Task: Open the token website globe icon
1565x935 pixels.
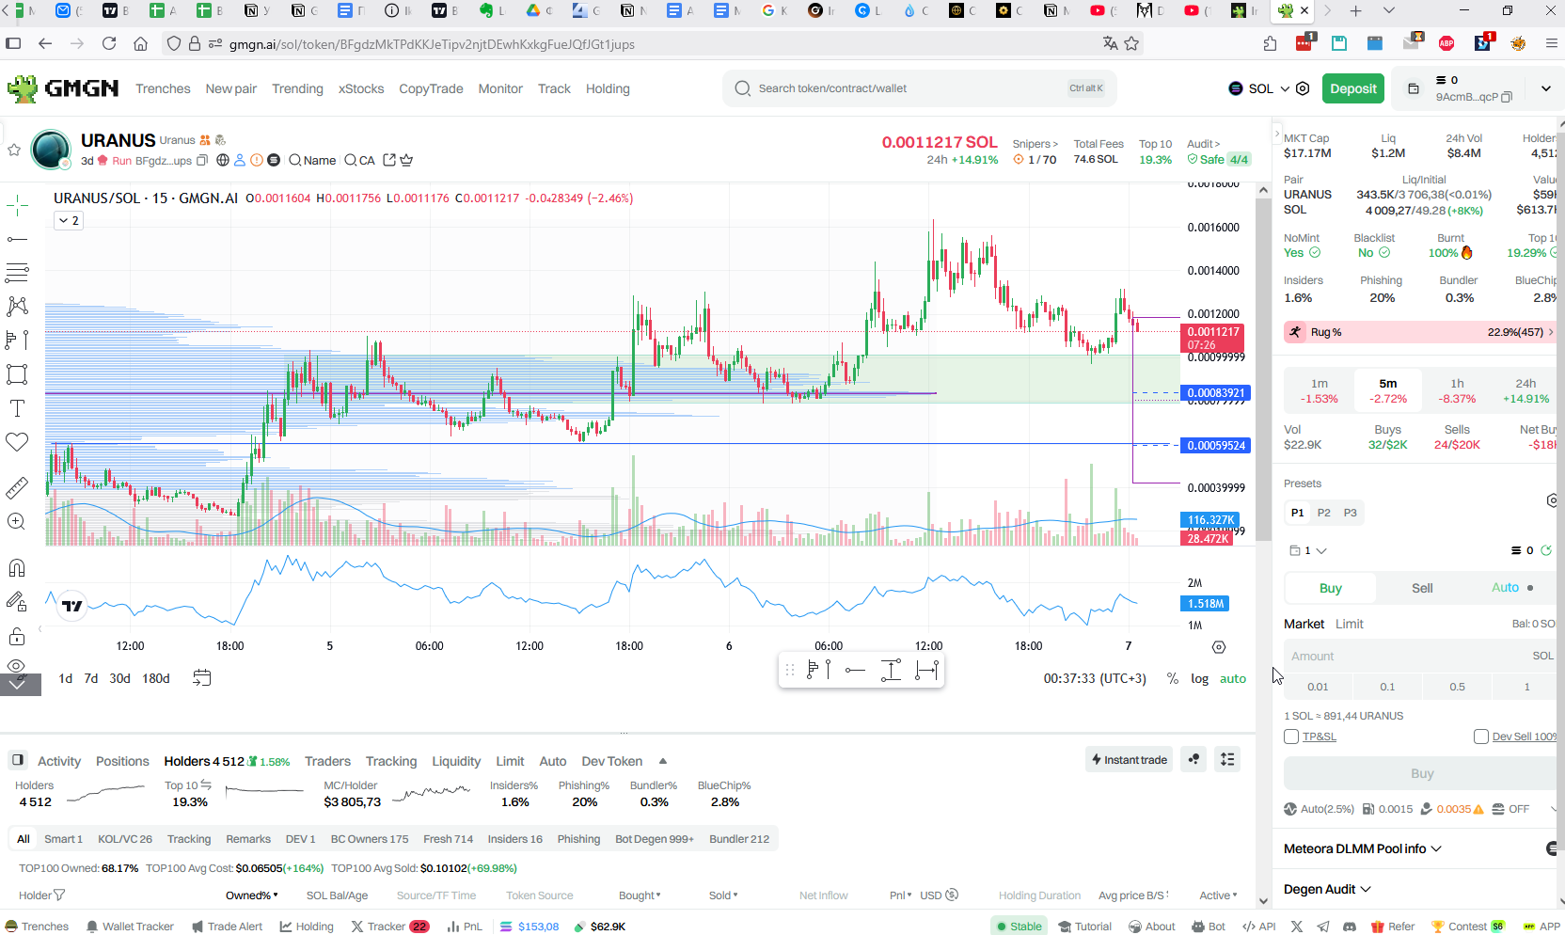Action: 223,160
